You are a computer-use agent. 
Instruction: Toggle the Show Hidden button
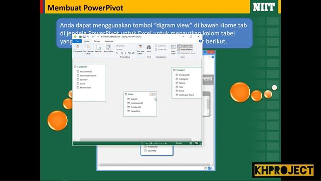click(x=185, y=49)
